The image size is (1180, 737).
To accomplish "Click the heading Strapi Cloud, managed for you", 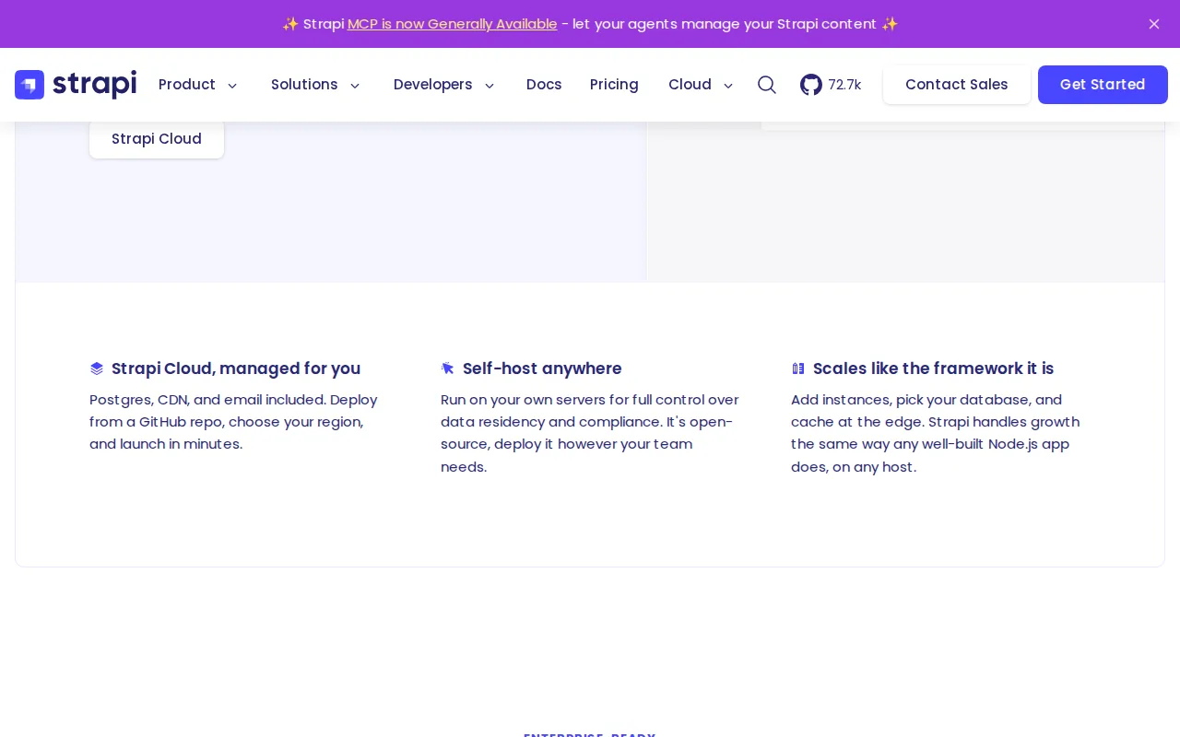I will 236,368.
